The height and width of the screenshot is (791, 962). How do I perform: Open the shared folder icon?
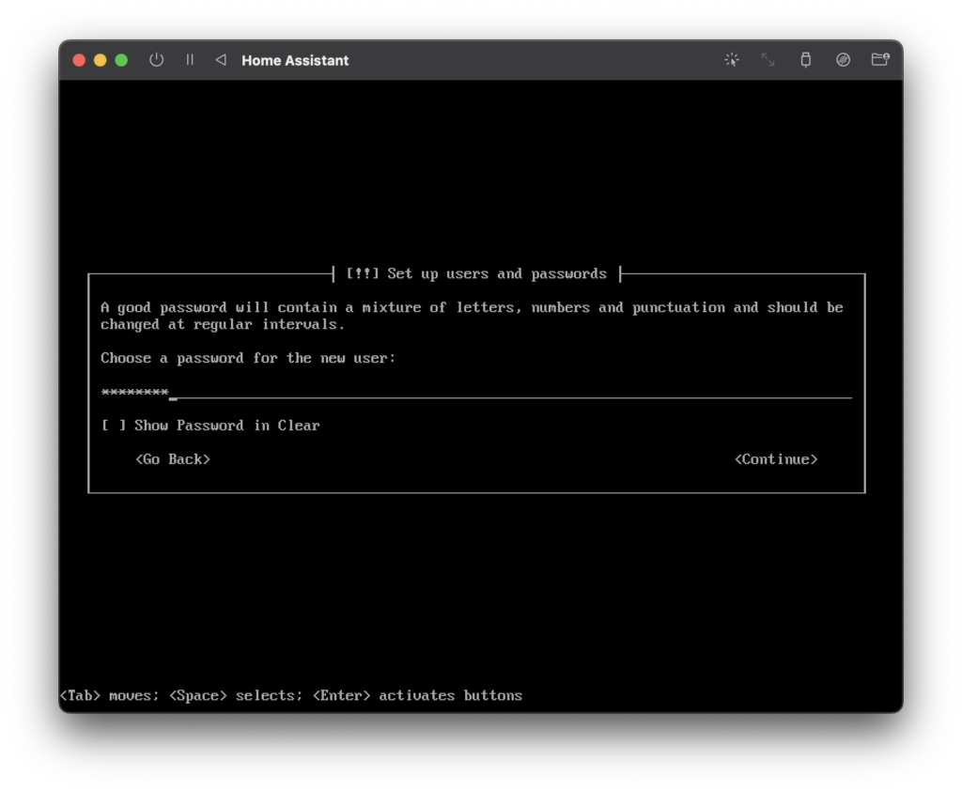click(880, 59)
